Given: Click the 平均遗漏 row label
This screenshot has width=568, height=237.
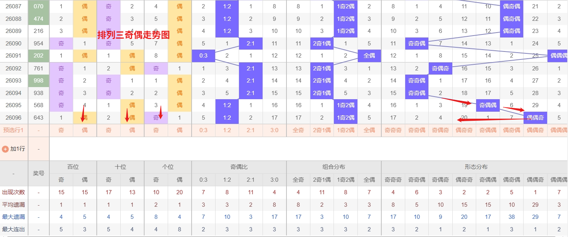Looking at the screenshot, I should tap(14, 204).
